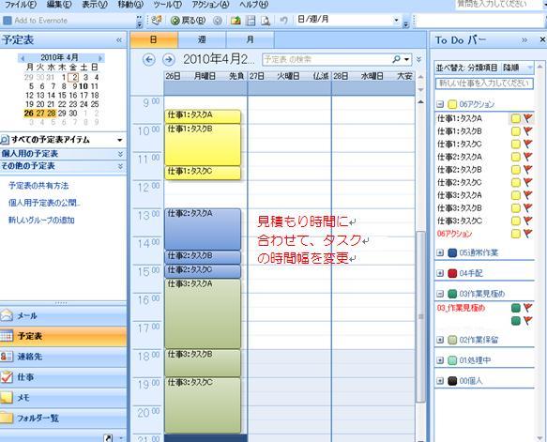Click the red flag for 仕事2:タスクB in To Do bar
This screenshot has width=547, height=442.
(528, 170)
